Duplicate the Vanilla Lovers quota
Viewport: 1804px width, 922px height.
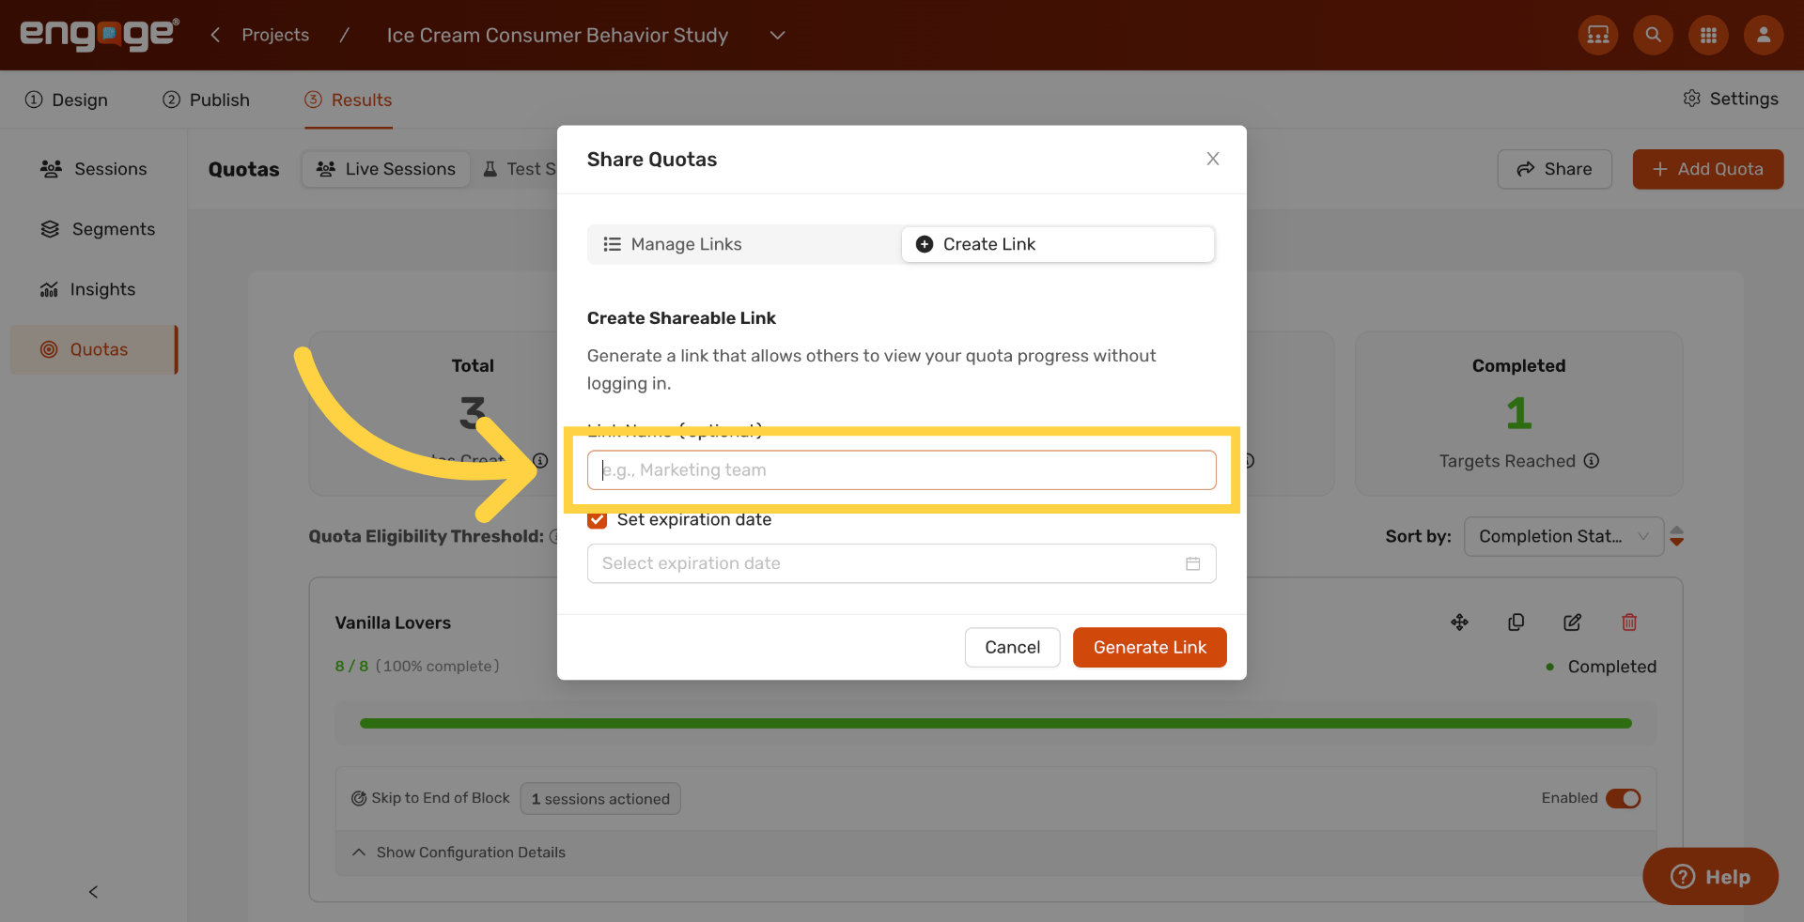point(1516,622)
